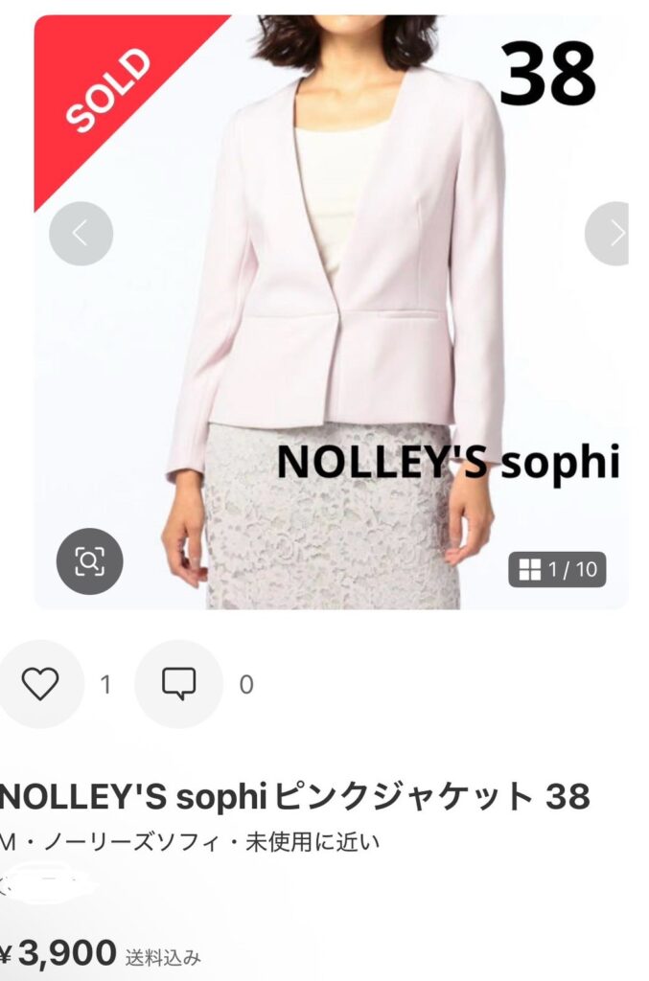Click the ¥3,900 price
This screenshot has height=981, width=649.
pos(58,953)
